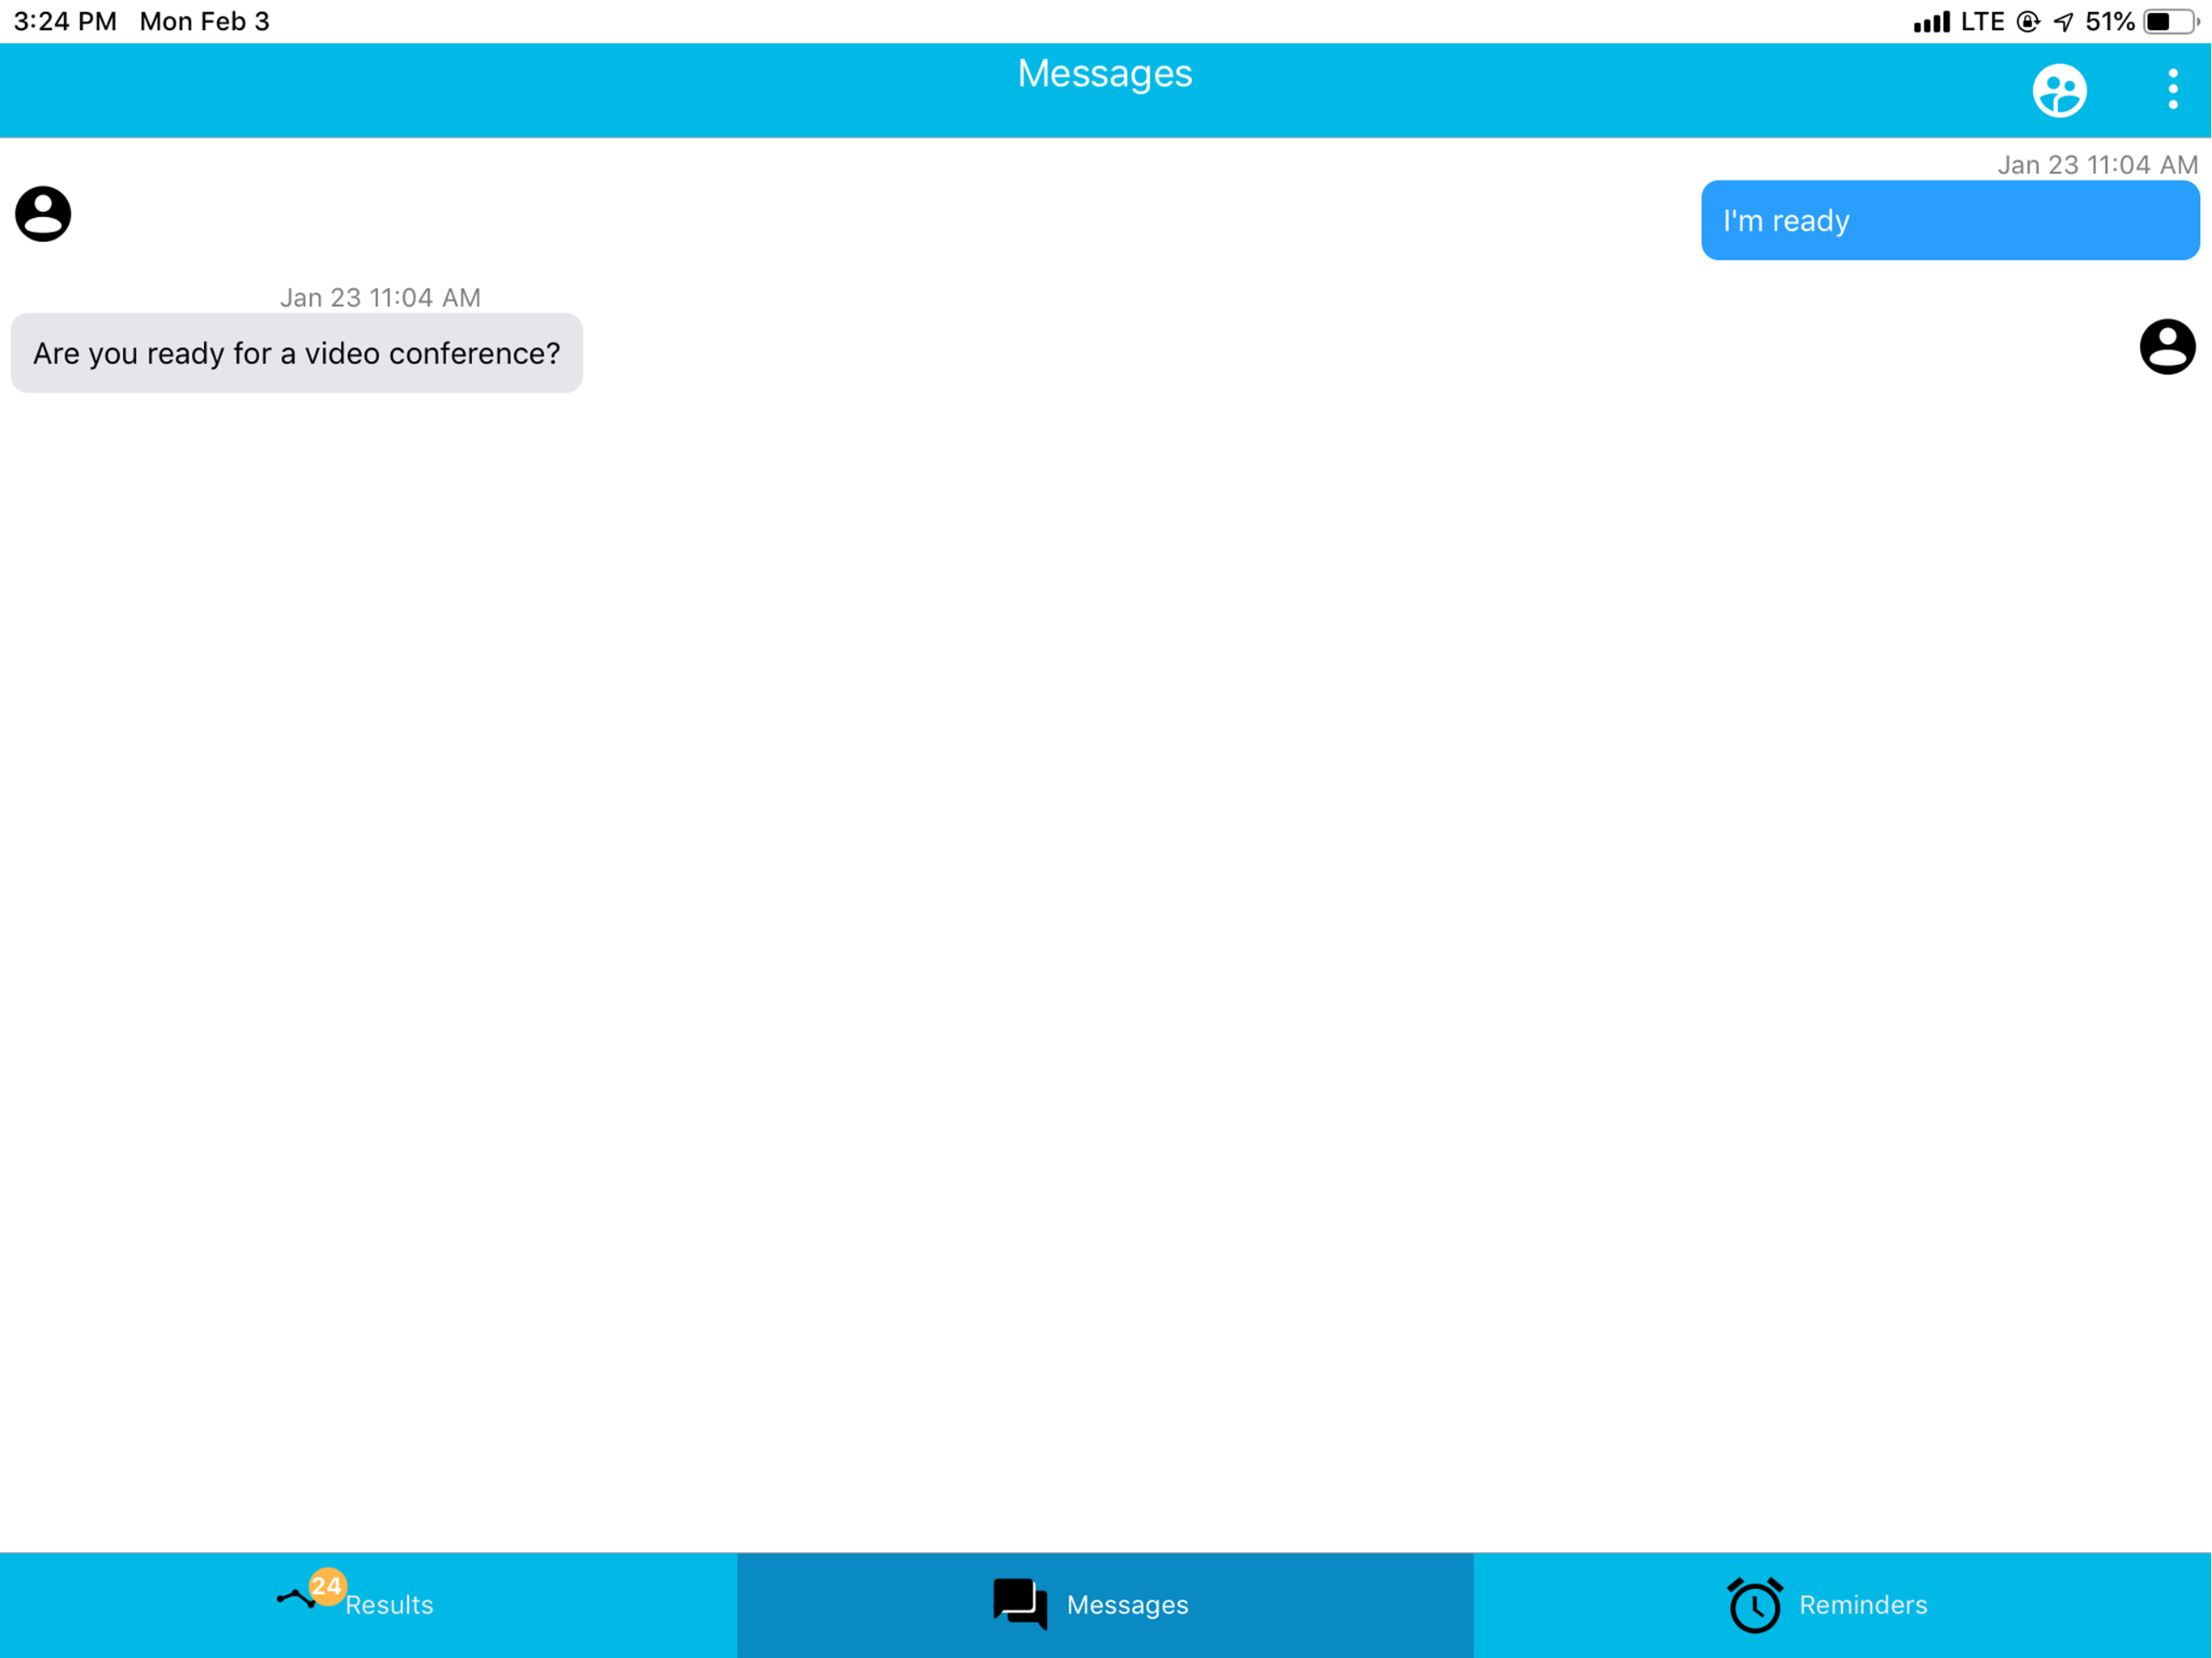The width and height of the screenshot is (2212, 1658).
Task: Open the three-dot more options menu
Action: pyautogui.click(x=2172, y=89)
